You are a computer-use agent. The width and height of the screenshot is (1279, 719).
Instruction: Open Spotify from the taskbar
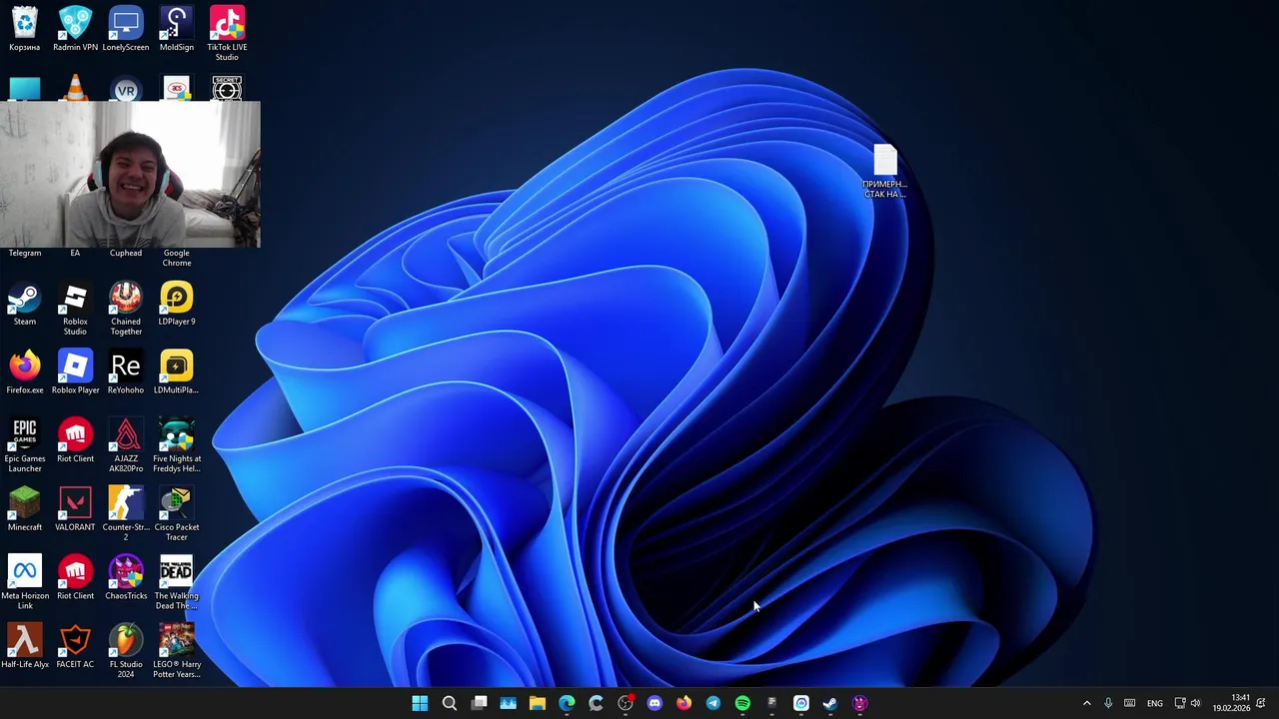(x=742, y=703)
